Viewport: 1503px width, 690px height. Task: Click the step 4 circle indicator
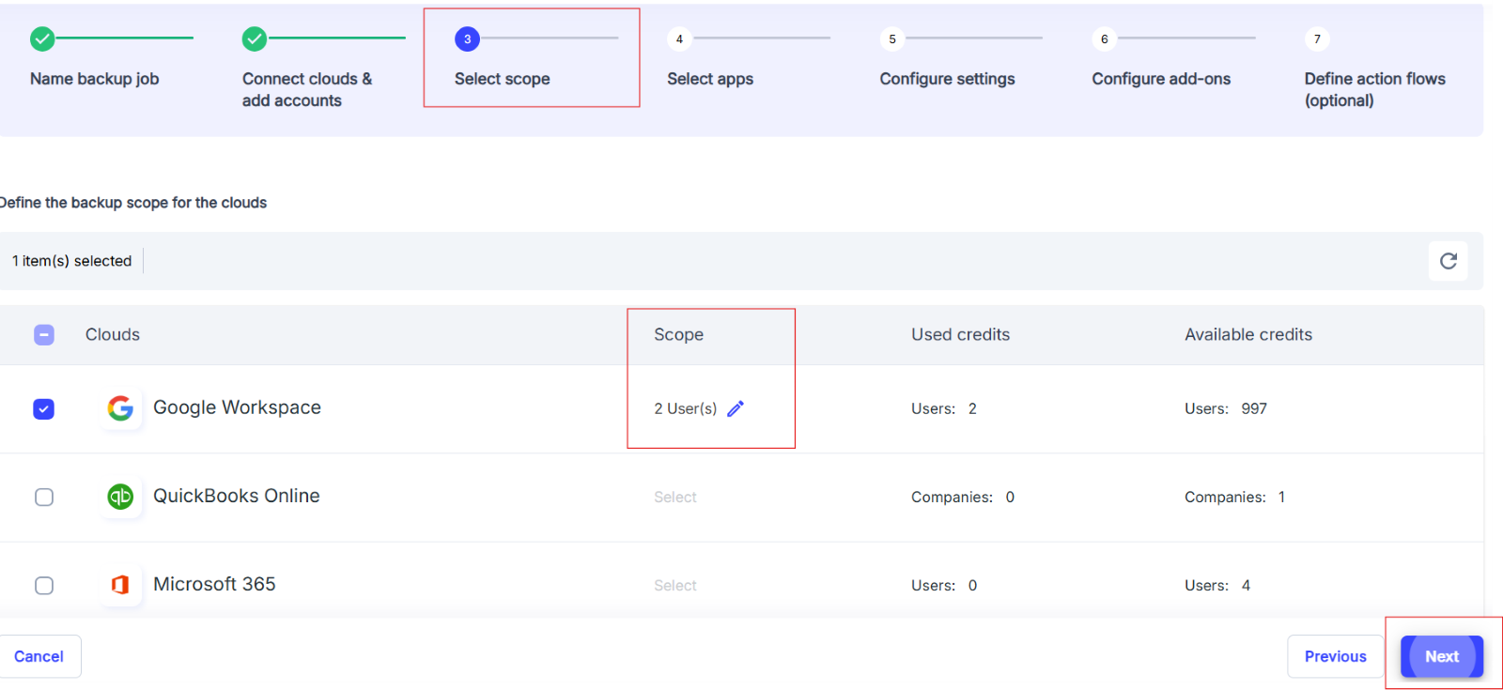[x=679, y=38]
